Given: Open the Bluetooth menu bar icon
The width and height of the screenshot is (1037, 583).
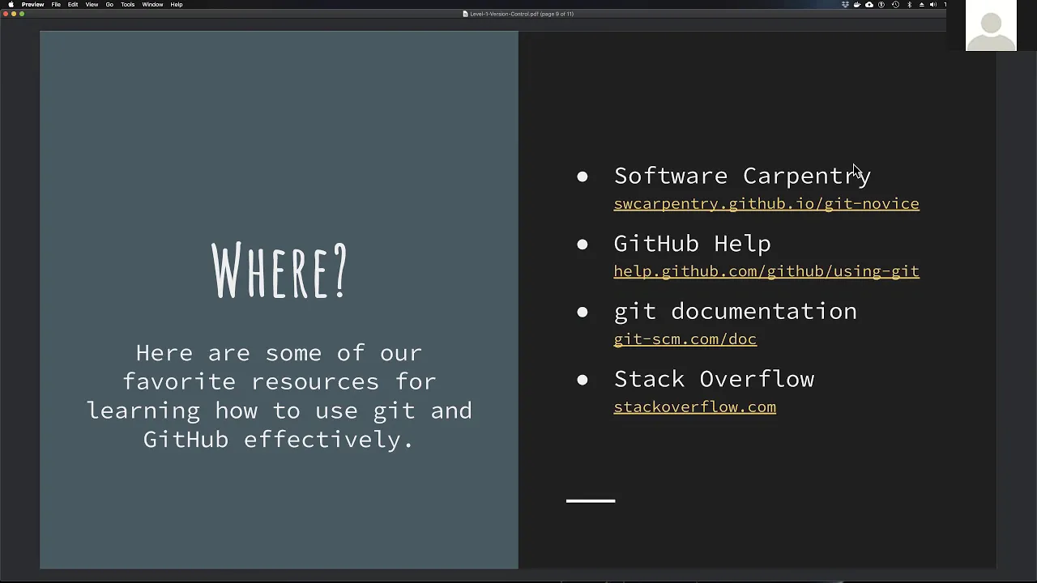Looking at the screenshot, I should pyautogui.click(x=909, y=4).
